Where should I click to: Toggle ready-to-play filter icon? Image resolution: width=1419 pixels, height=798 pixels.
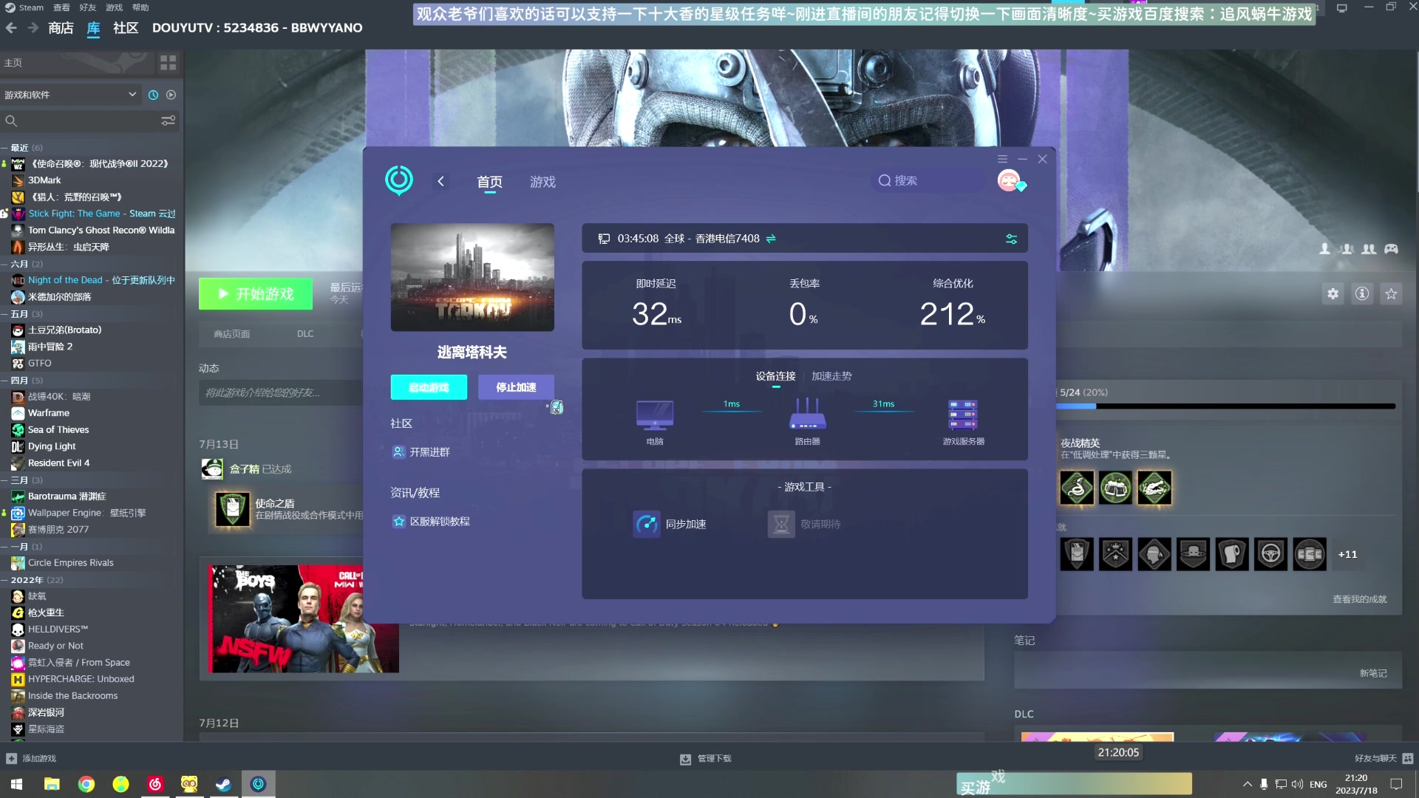coord(171,95)
